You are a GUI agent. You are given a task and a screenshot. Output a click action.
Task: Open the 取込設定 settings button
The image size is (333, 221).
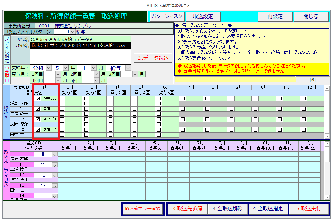pos(203,16)
